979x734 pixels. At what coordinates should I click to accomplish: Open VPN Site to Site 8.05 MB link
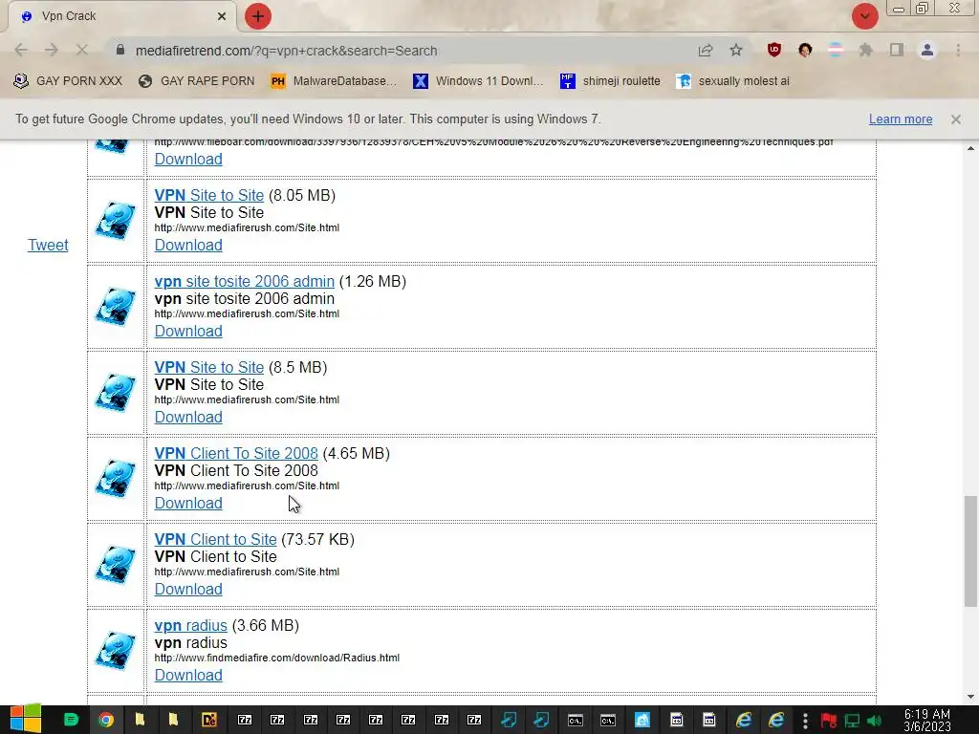click(x=209, y=195)
